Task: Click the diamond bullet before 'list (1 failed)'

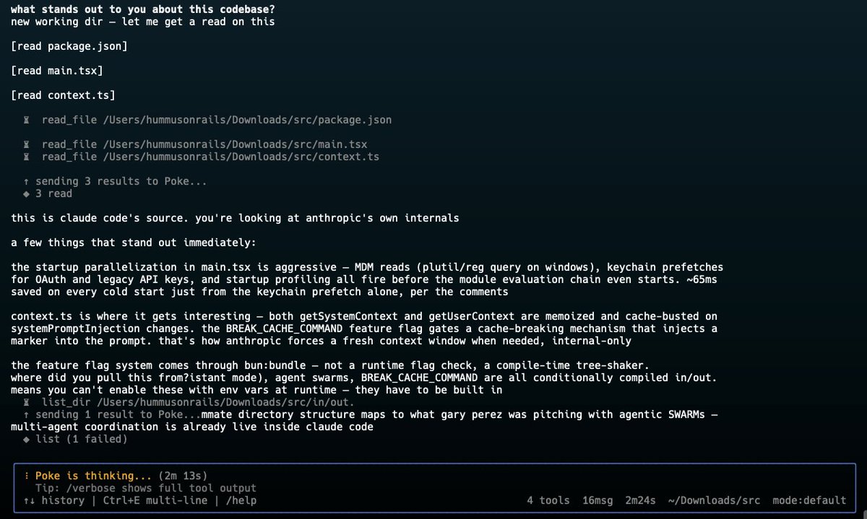Action: [27, 439]
